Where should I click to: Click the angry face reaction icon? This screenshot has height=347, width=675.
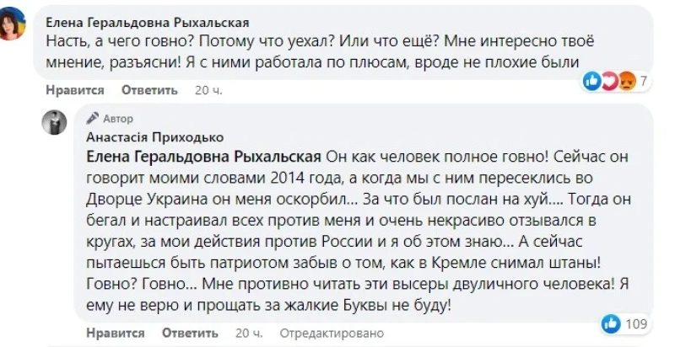[x=624, y=81]
